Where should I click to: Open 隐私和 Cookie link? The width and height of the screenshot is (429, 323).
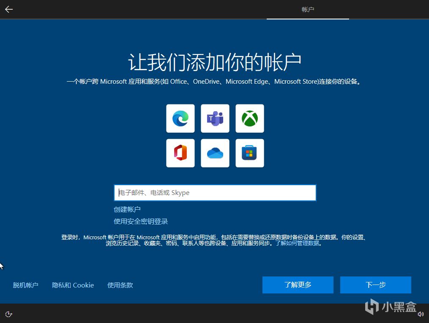[73, 285]
